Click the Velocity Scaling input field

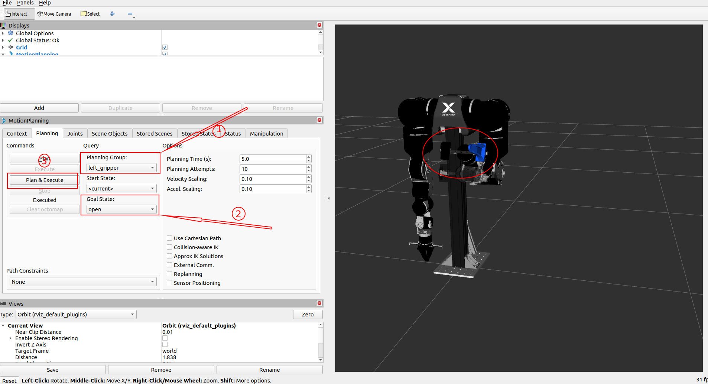[273, 179]
